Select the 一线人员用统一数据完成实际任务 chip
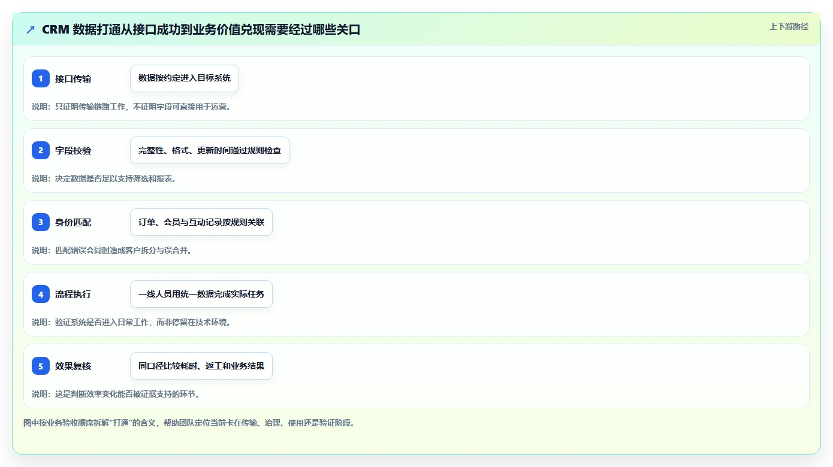 tap(201, 294)
